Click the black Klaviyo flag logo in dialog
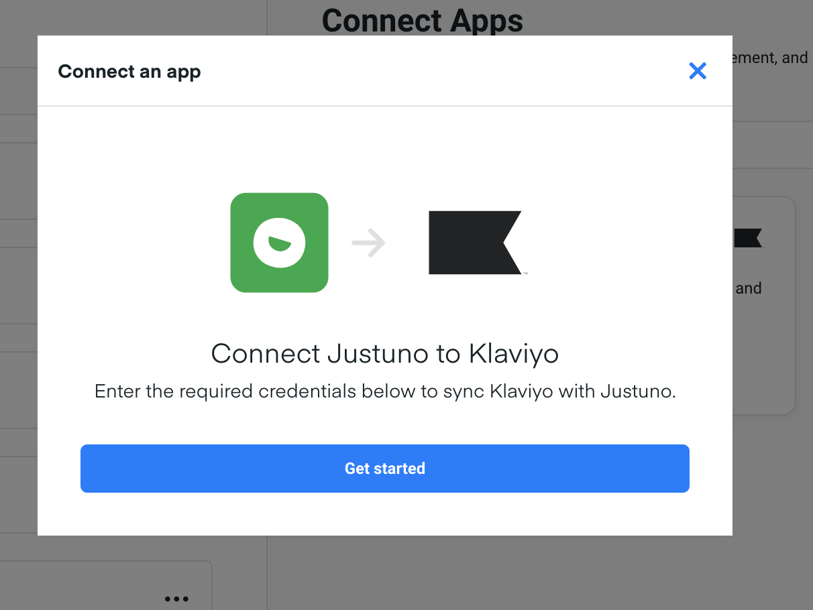 (x=472, y=243)
